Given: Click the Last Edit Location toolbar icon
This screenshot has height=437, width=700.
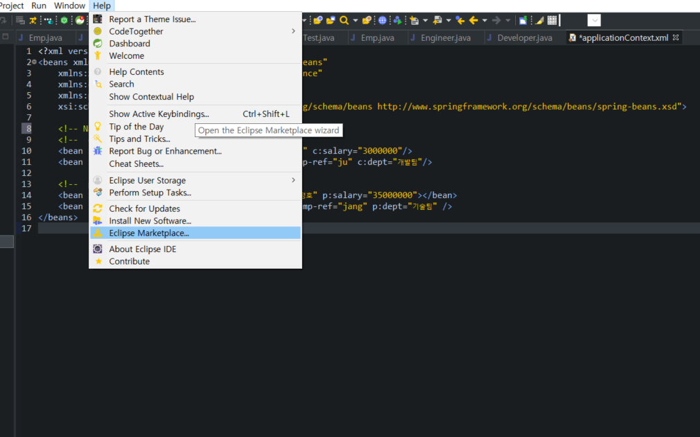Looking at the screenshot, I should click(x=460, y=20).
